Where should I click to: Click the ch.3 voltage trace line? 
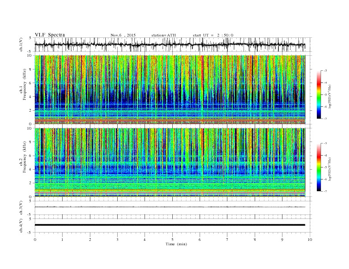click(x=170, y=207)
